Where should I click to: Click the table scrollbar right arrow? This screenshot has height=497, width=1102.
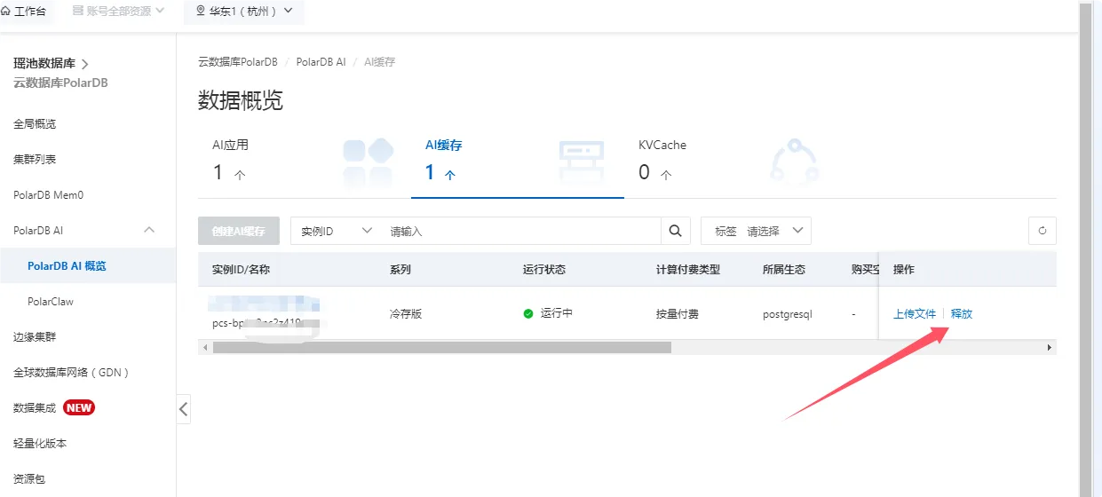1050,347
